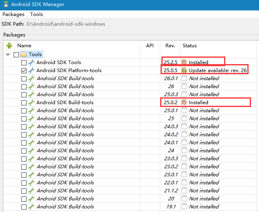Click not installed icon for rev 23.0.3
The image size is (259, 212).
pos(184,158)
